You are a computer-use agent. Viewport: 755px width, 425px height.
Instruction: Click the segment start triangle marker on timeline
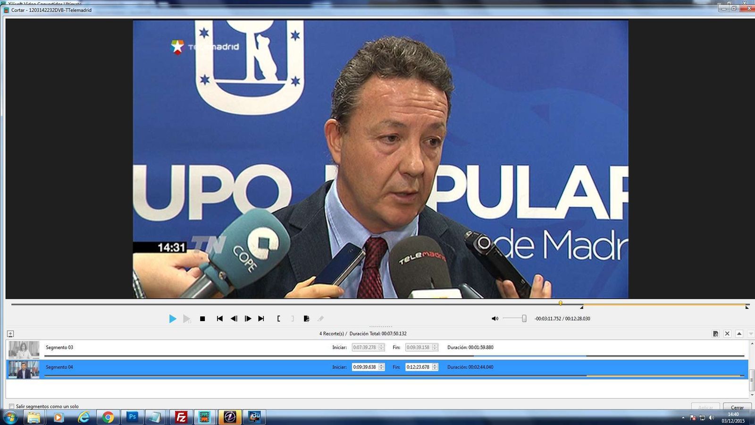[581, 307]
